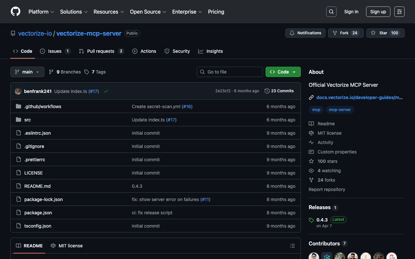
Task: Click the Go to file field
Action: tap(230, 72)
